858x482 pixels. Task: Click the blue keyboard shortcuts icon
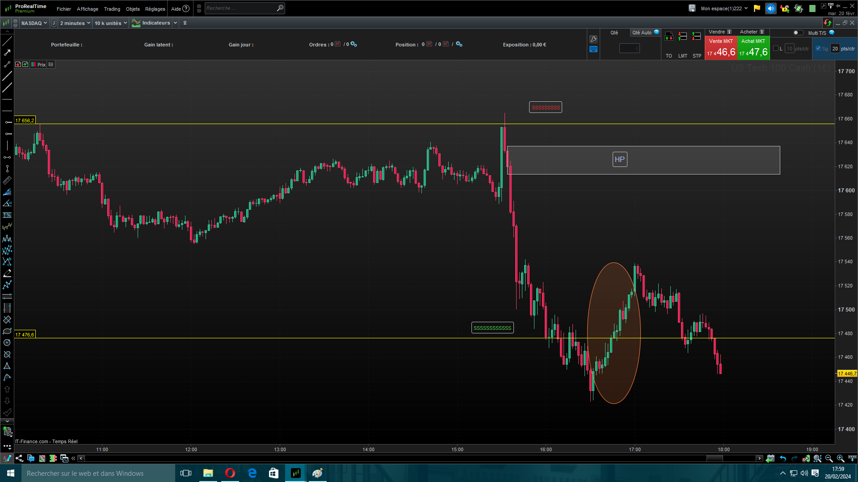click(x=593, y=50)
